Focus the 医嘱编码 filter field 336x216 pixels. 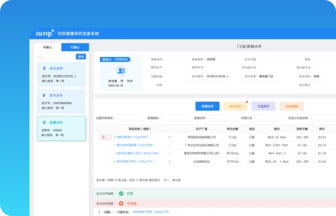click(176, 118)
